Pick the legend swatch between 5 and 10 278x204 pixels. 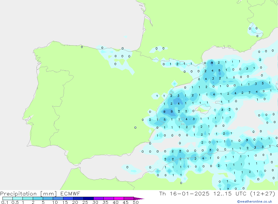click(x=48, y=198)
